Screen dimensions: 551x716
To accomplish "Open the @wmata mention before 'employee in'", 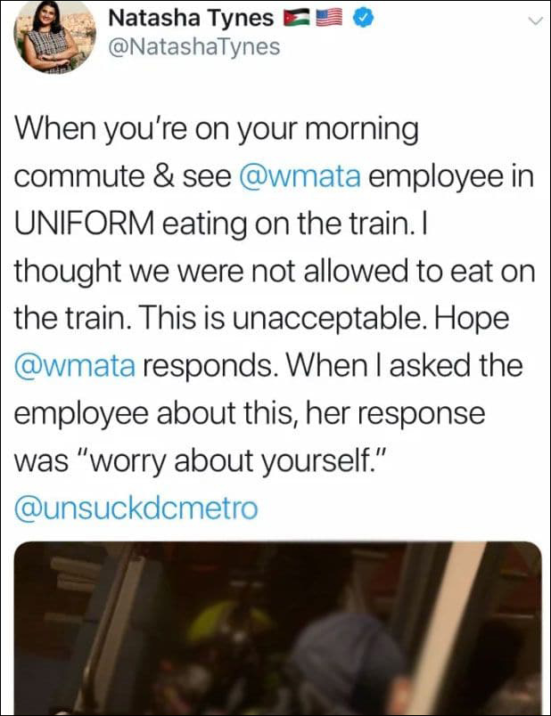I will (x=300, y=177).
